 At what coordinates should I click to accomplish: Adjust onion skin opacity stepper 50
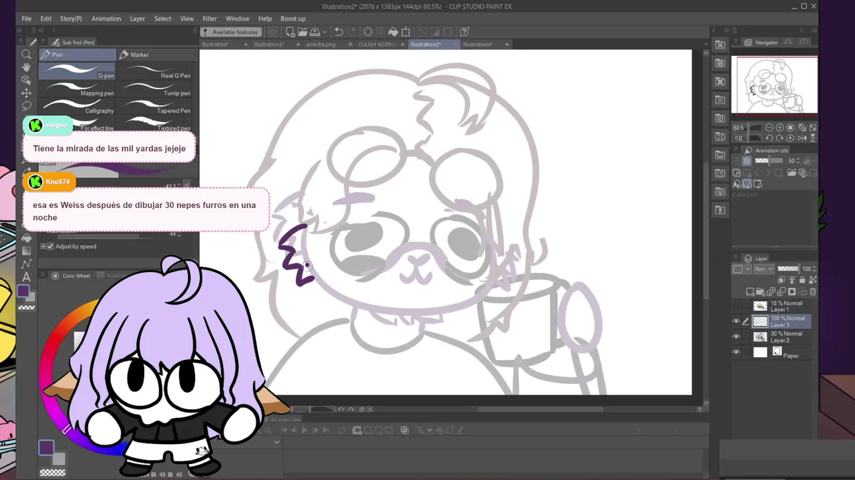(x=798, y=161)
